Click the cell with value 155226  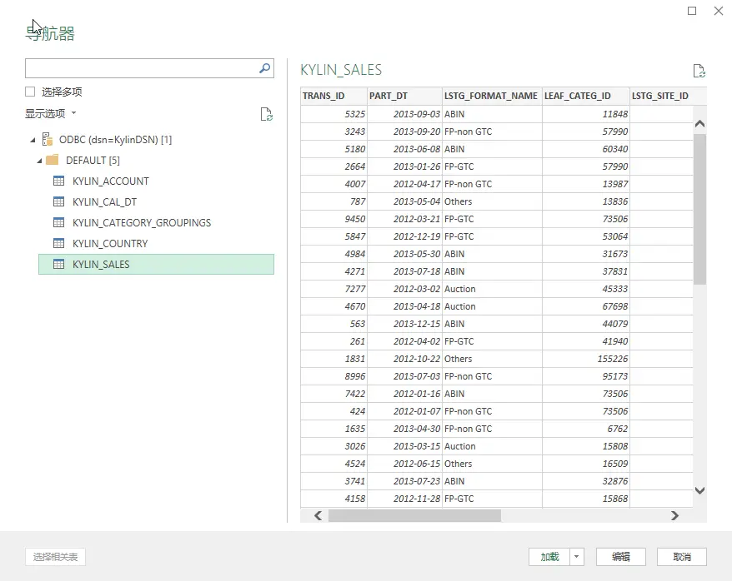tap(586, 359)
